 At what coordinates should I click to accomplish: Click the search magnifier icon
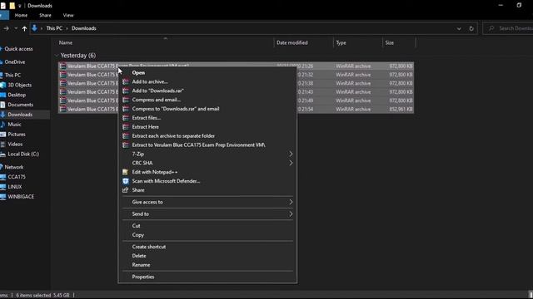(x=491, y=28)
